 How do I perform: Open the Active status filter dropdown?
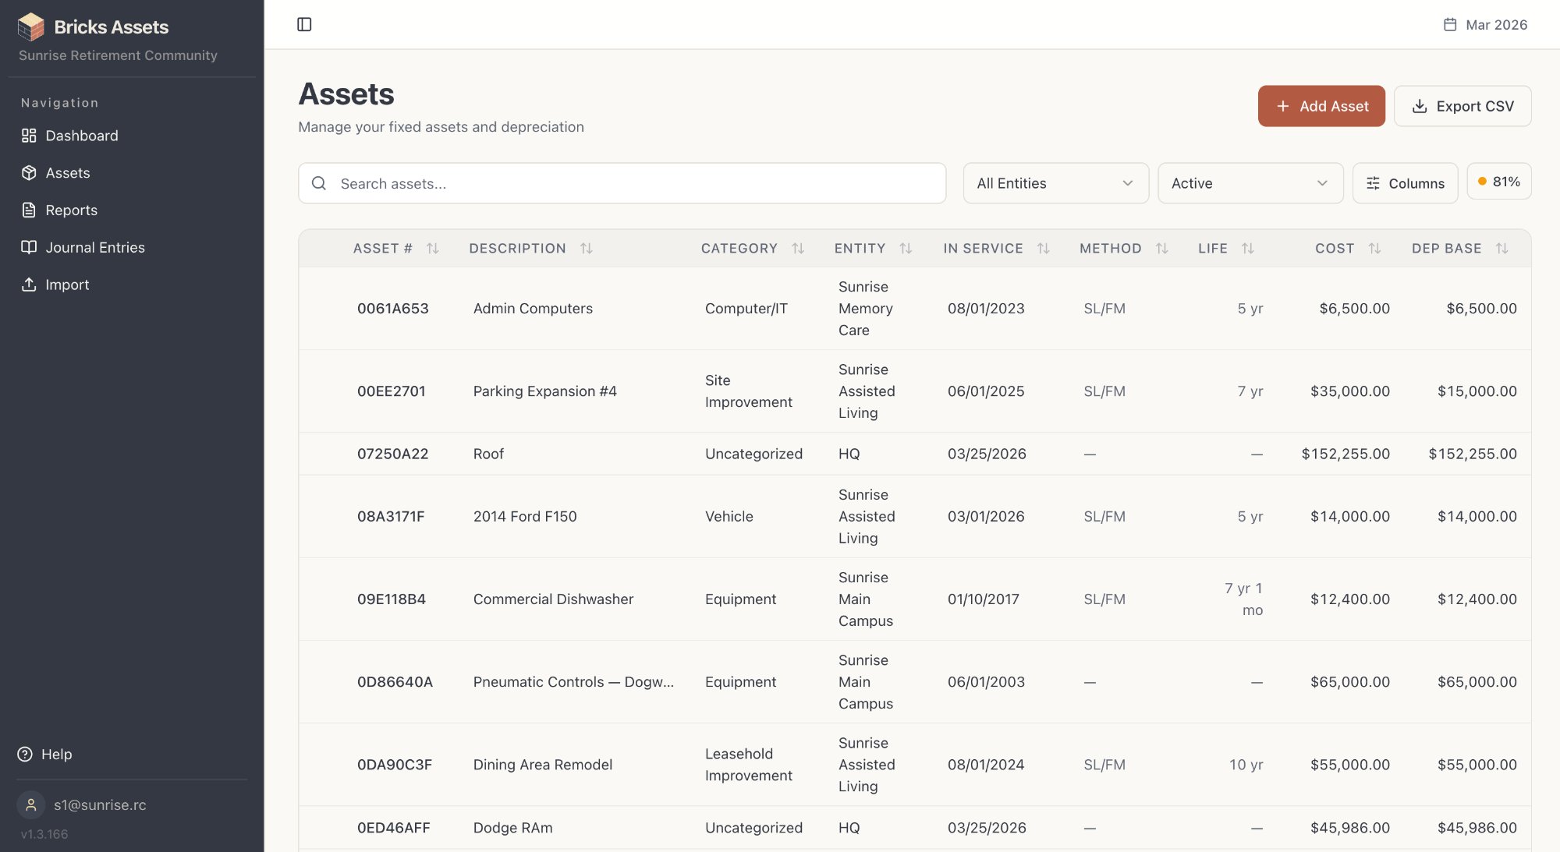click(x=1250, y=182)
